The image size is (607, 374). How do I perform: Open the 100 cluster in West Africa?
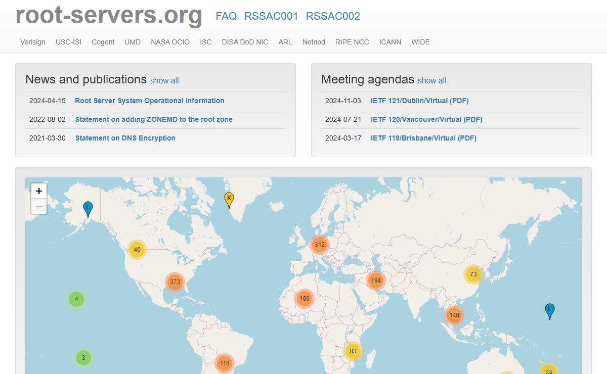tap(305, 299)
